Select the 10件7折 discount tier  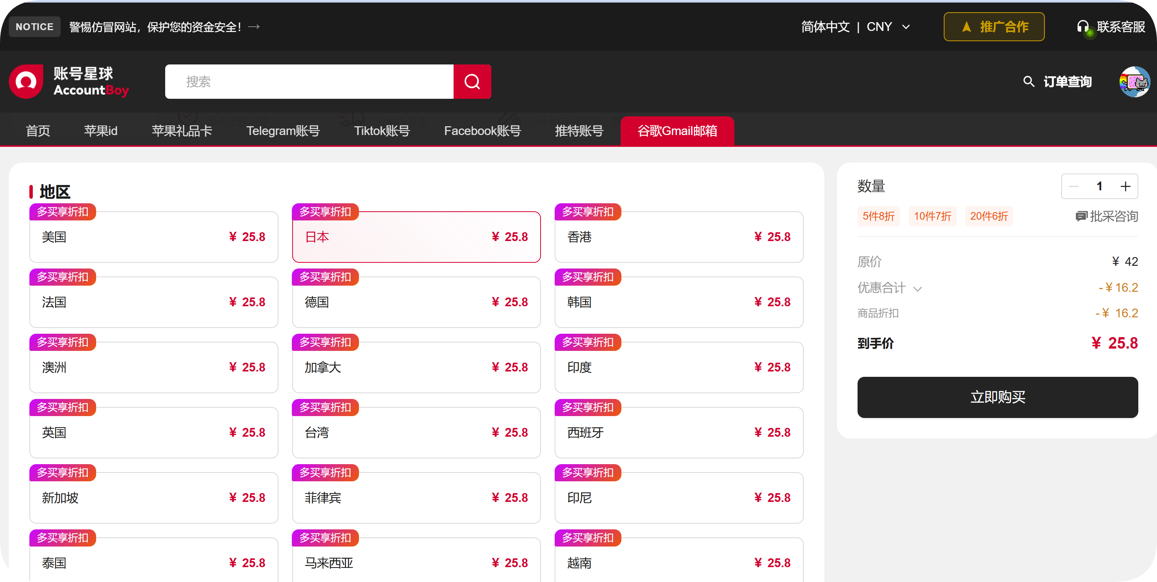pyautogui.click(x=932, y=217)
